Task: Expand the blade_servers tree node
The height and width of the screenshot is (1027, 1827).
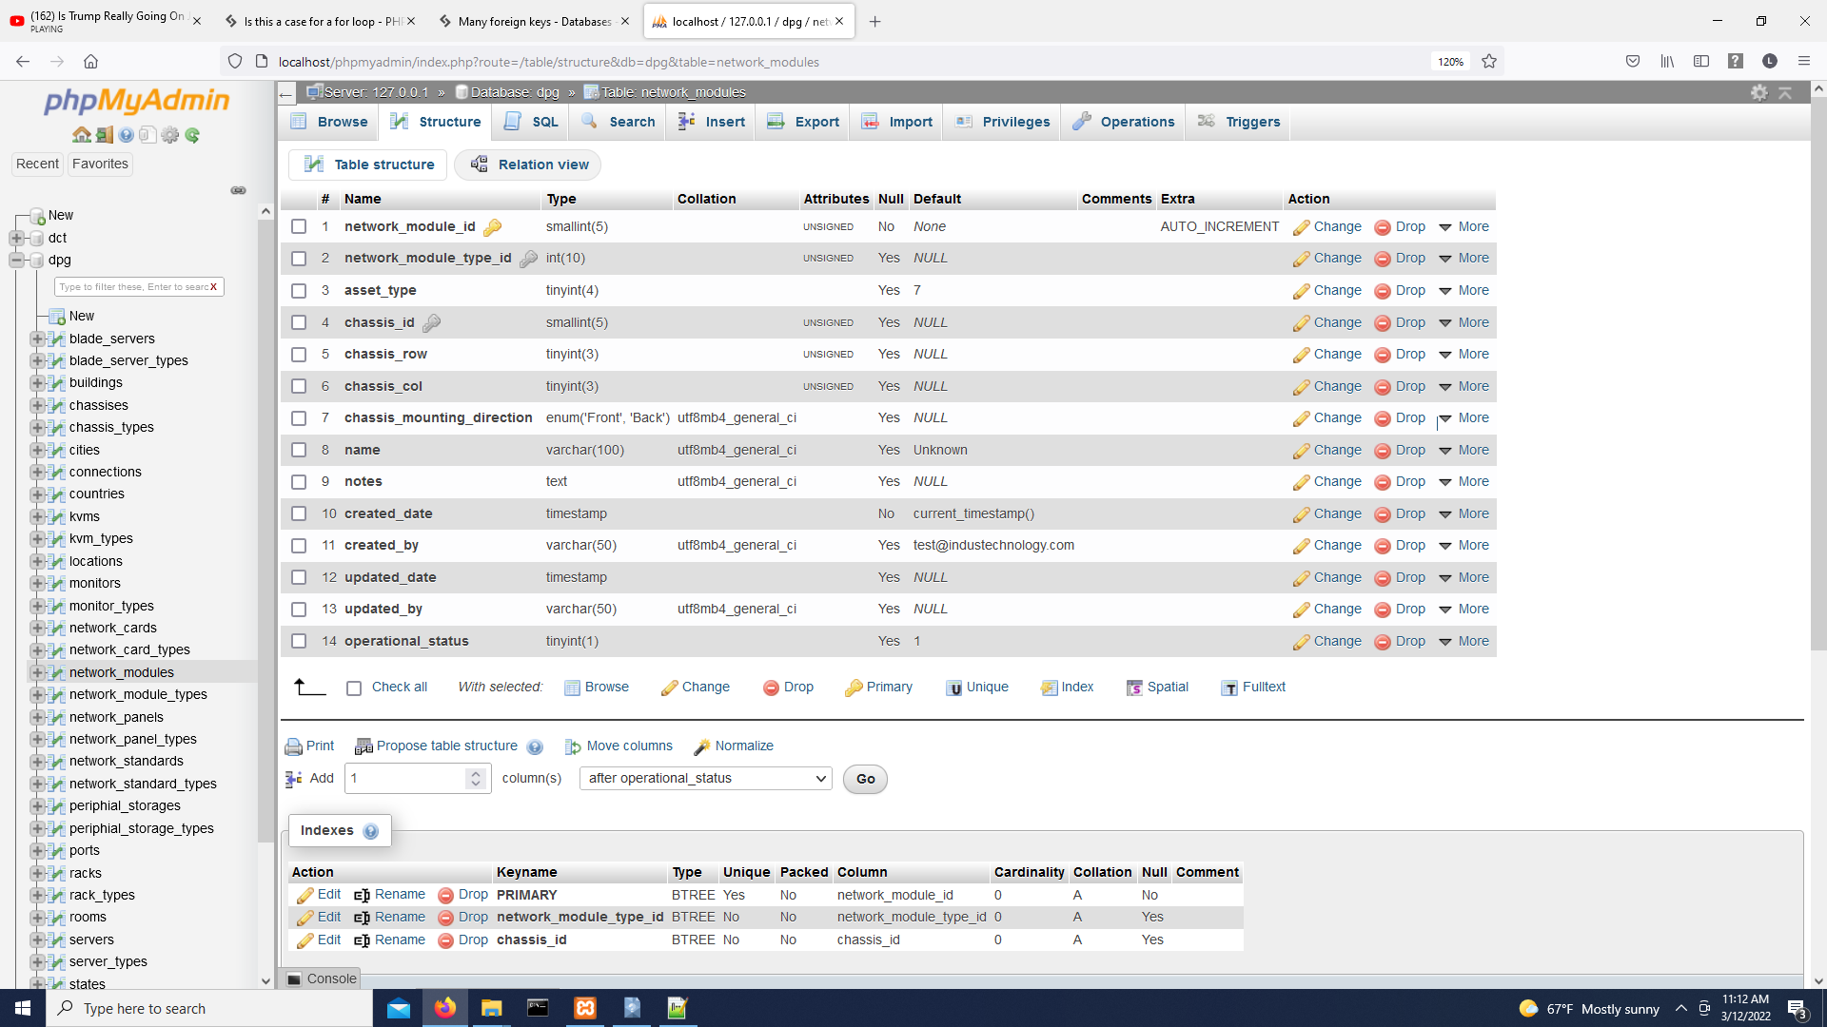Action: point(36,339)
